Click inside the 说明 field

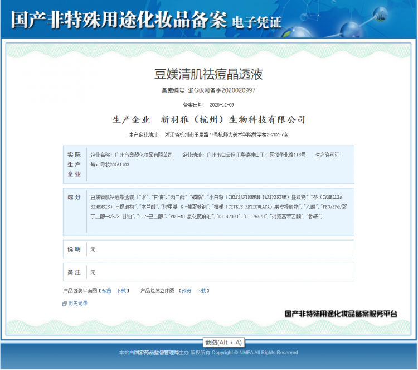(220, 249)
